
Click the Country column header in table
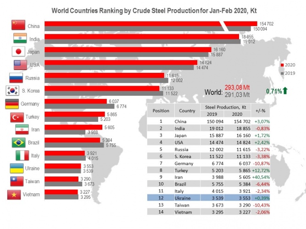click(187, 110)
